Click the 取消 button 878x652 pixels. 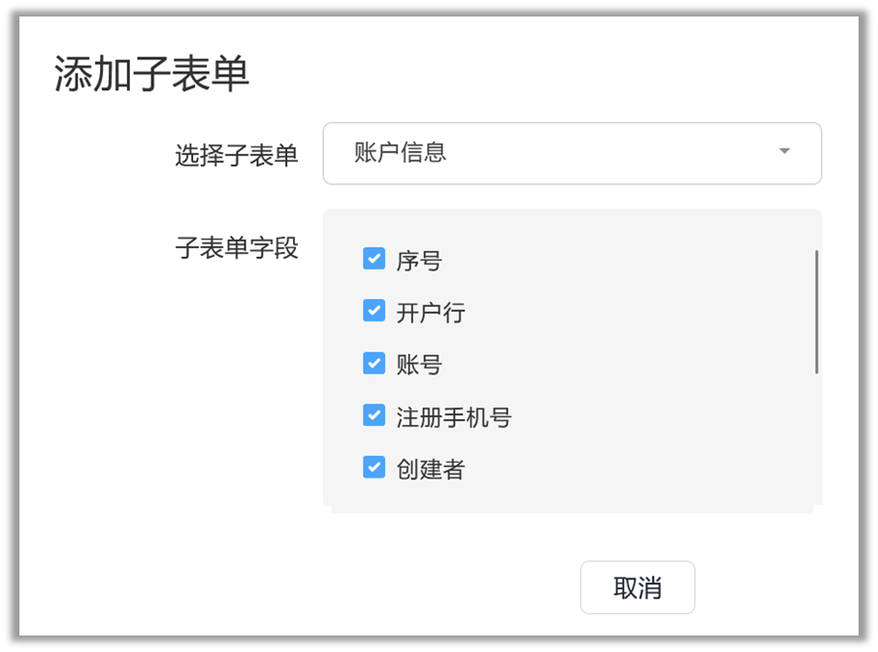[637, 587]
